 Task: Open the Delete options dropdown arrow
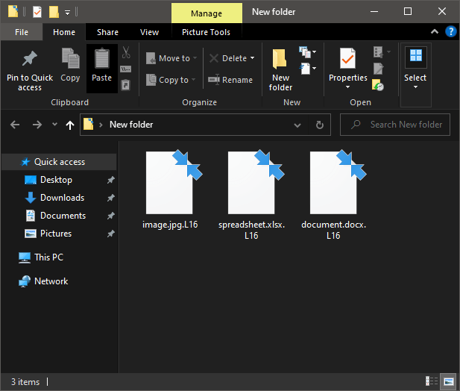[252, 58]
